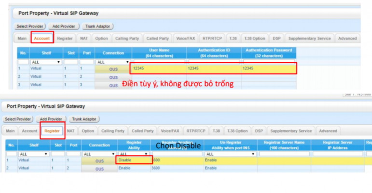Click OUS connection cell for port 2 in upper panel
372x193 pixels.
(x=113, y=77)
